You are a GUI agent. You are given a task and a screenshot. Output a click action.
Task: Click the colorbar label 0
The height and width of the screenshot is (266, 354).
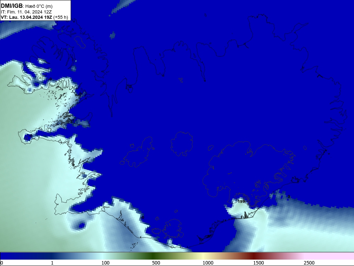tap(2, 263)
